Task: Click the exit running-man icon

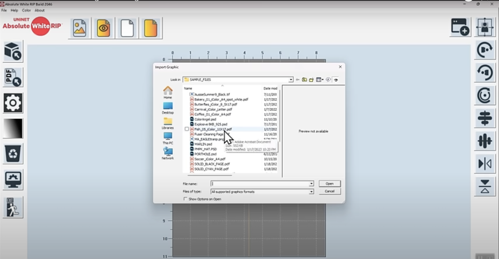Action: pos(13,207)
